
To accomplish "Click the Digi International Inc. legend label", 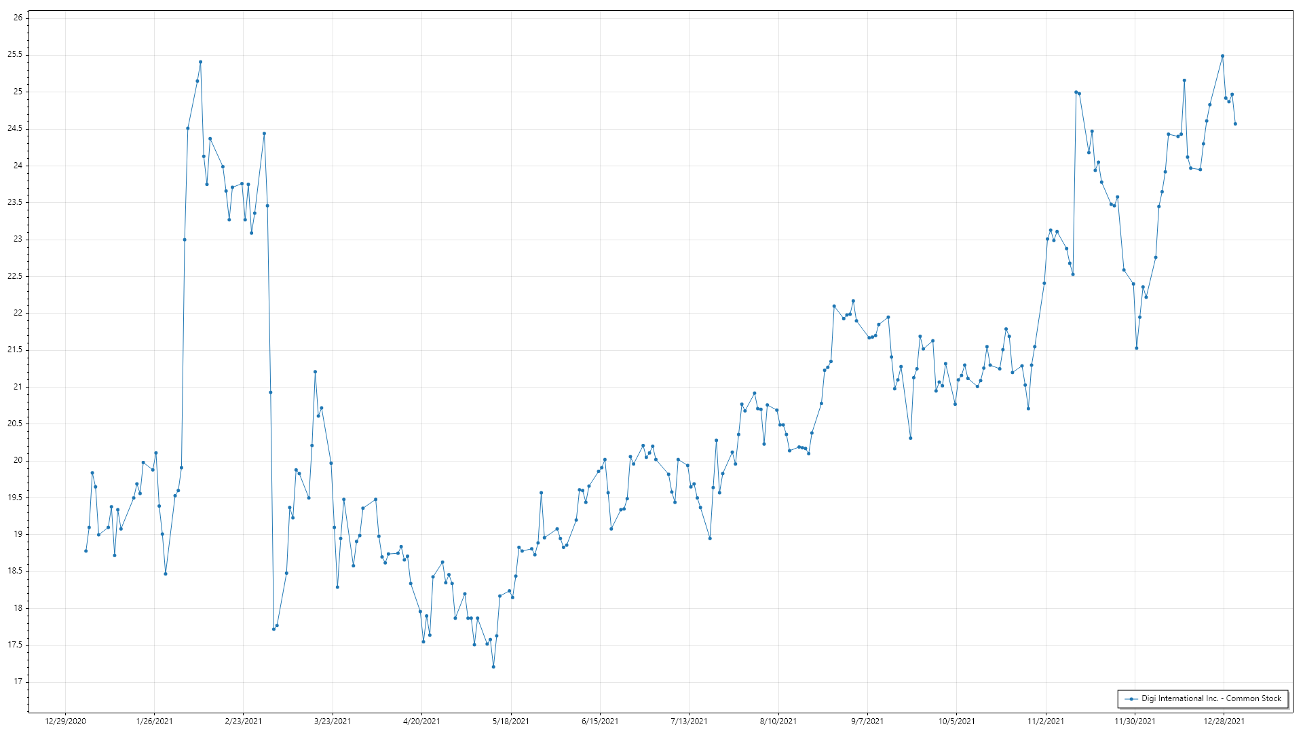I will 1211,698.
